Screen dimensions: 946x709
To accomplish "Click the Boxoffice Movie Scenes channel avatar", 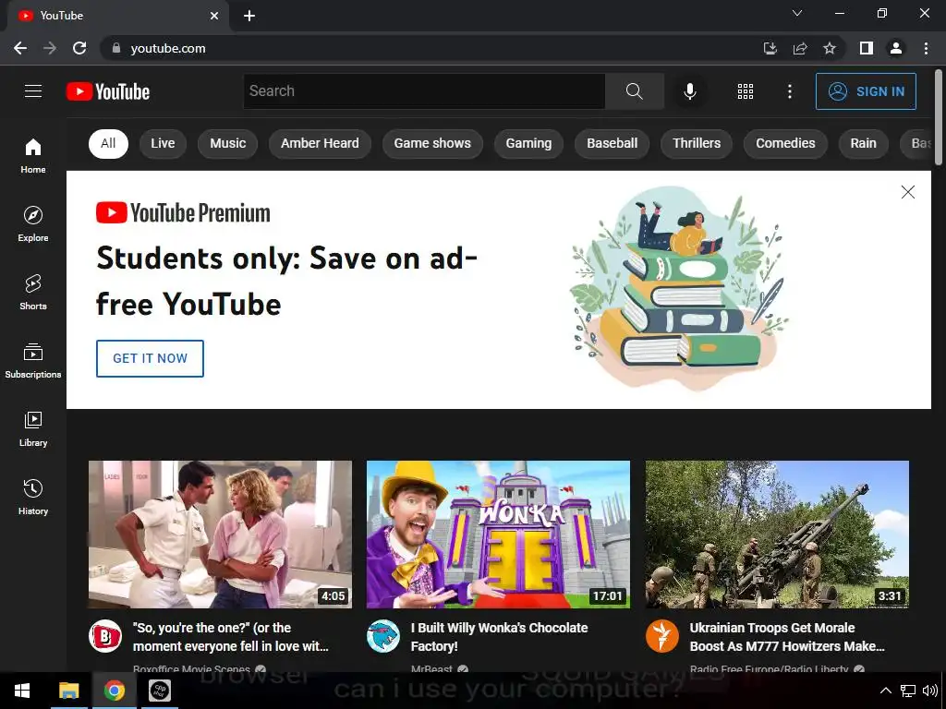I will click(105, 636).
